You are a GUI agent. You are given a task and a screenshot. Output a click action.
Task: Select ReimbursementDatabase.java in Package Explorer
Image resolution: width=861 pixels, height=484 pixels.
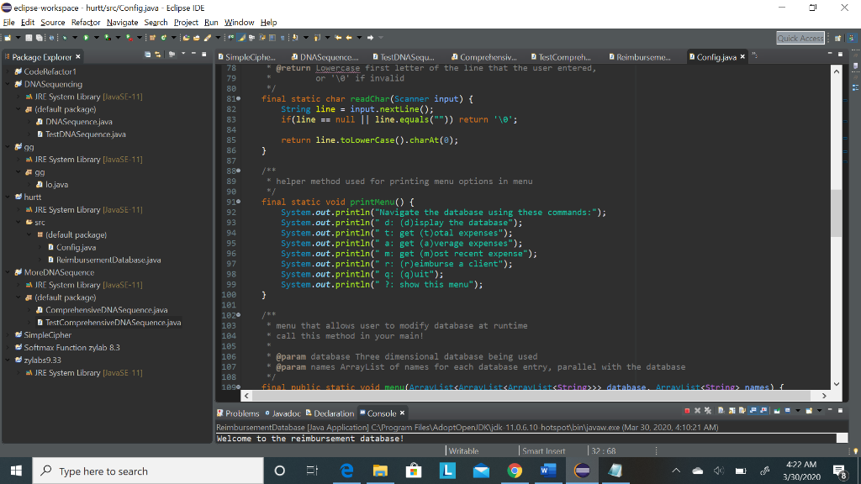108,260
